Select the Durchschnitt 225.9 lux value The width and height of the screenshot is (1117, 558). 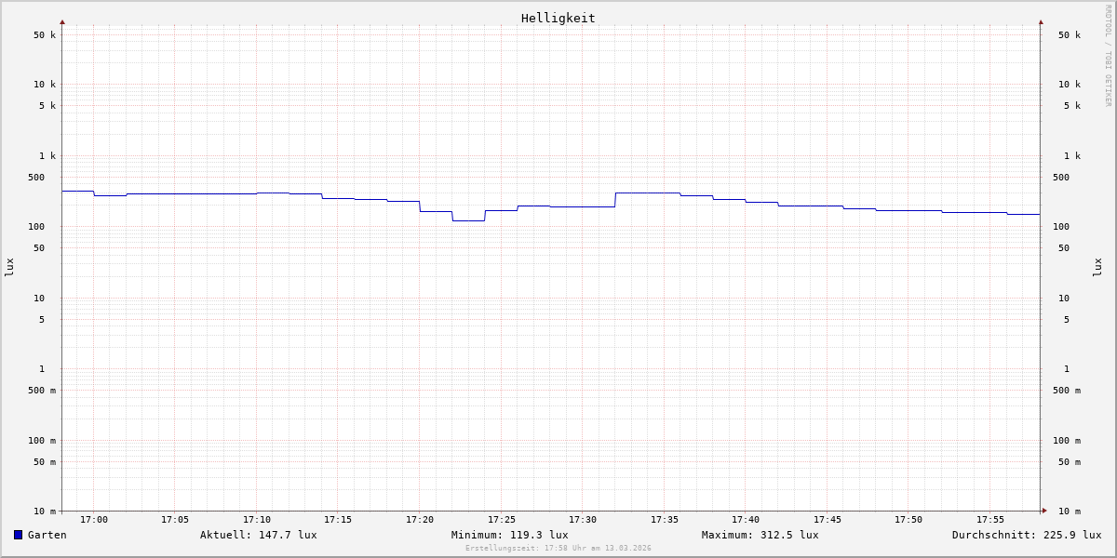coord(1026,535)
